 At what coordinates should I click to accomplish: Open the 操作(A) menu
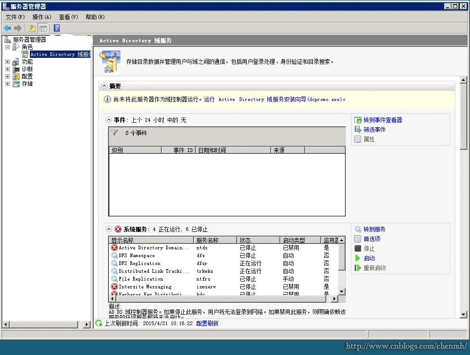(42, 17)
